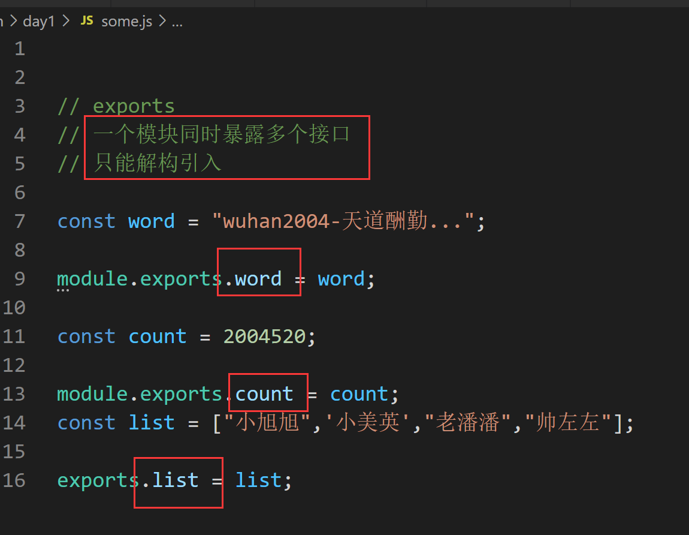Click the '// exports' comment text
The height and width of the screenshot is (535, 689).
(116, 106)
